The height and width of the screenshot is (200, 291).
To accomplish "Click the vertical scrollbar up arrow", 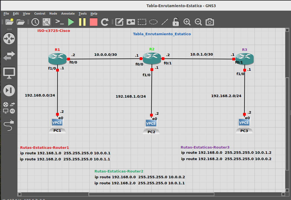I will (x=287, y=30).
